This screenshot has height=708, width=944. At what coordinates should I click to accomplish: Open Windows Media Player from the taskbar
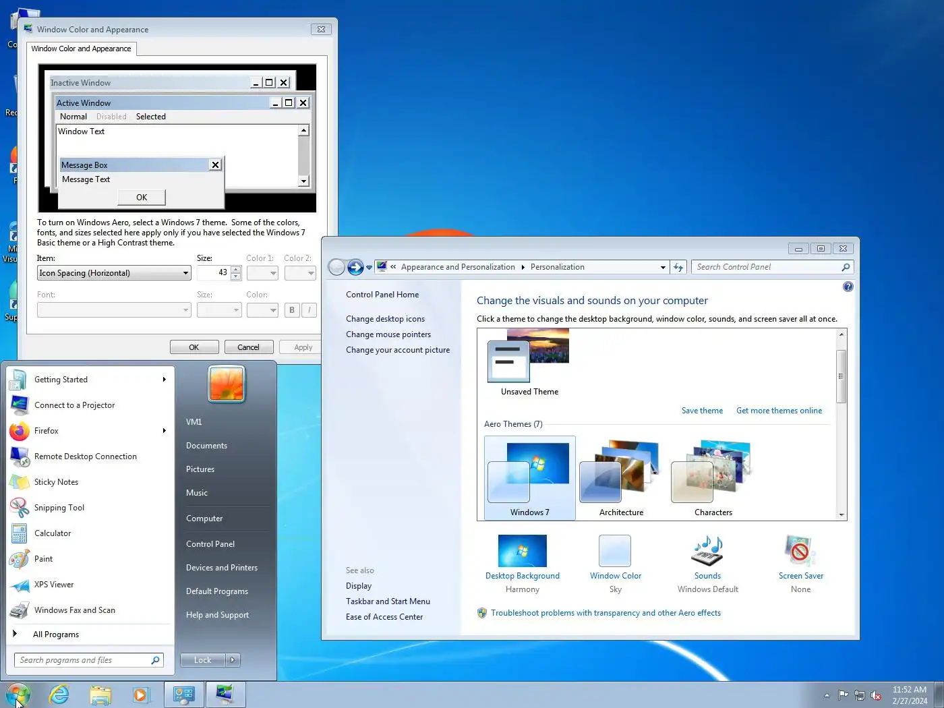coord(141,695)
